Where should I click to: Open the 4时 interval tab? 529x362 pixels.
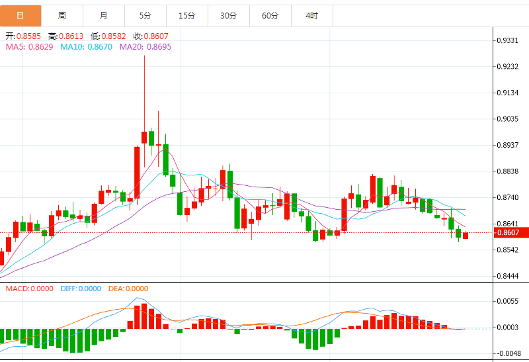click(311, 15)
